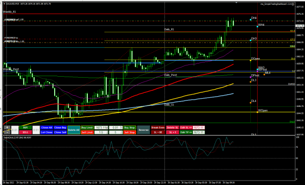The width and height of the screenshot is (305, 185).
Task: Click the DOpen level marker
Action: click(x=250, y=61)
